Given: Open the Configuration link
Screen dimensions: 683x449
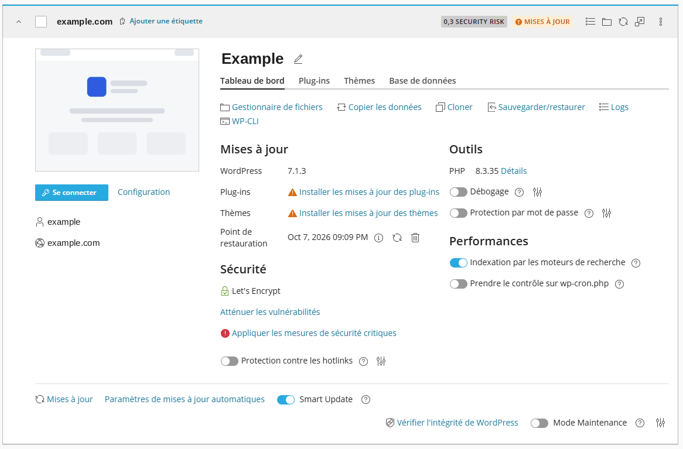Looking at the screenshot, I should (x=144, y=192).
